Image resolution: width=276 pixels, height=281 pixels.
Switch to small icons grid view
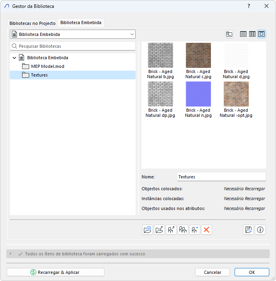coord(252,34)
